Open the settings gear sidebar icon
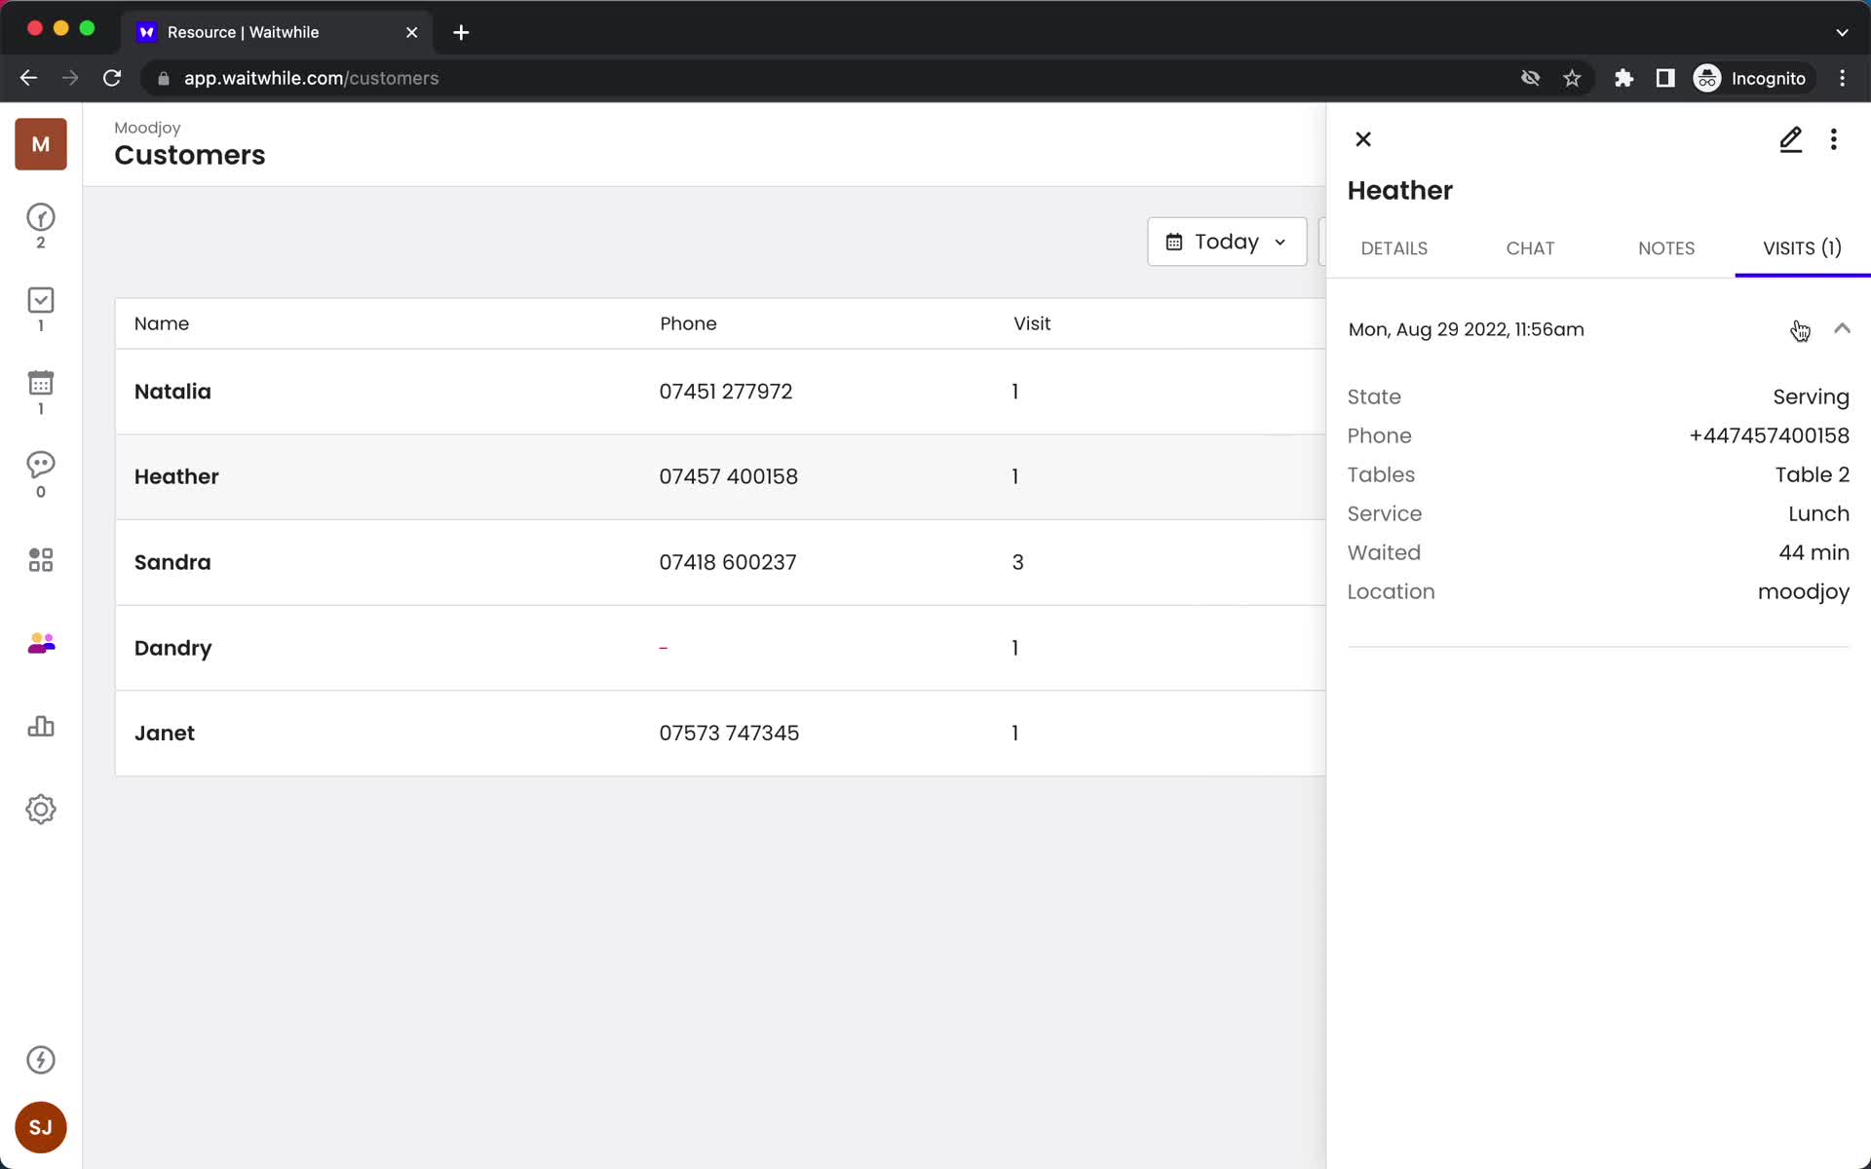The image size is (1871, 1169). coord(40,808)
